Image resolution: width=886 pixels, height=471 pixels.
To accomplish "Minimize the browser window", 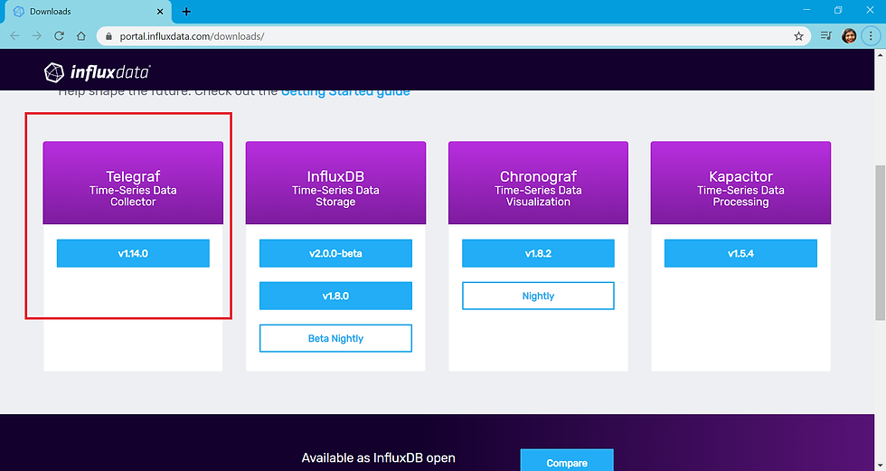I will click(x=806, y=10).
